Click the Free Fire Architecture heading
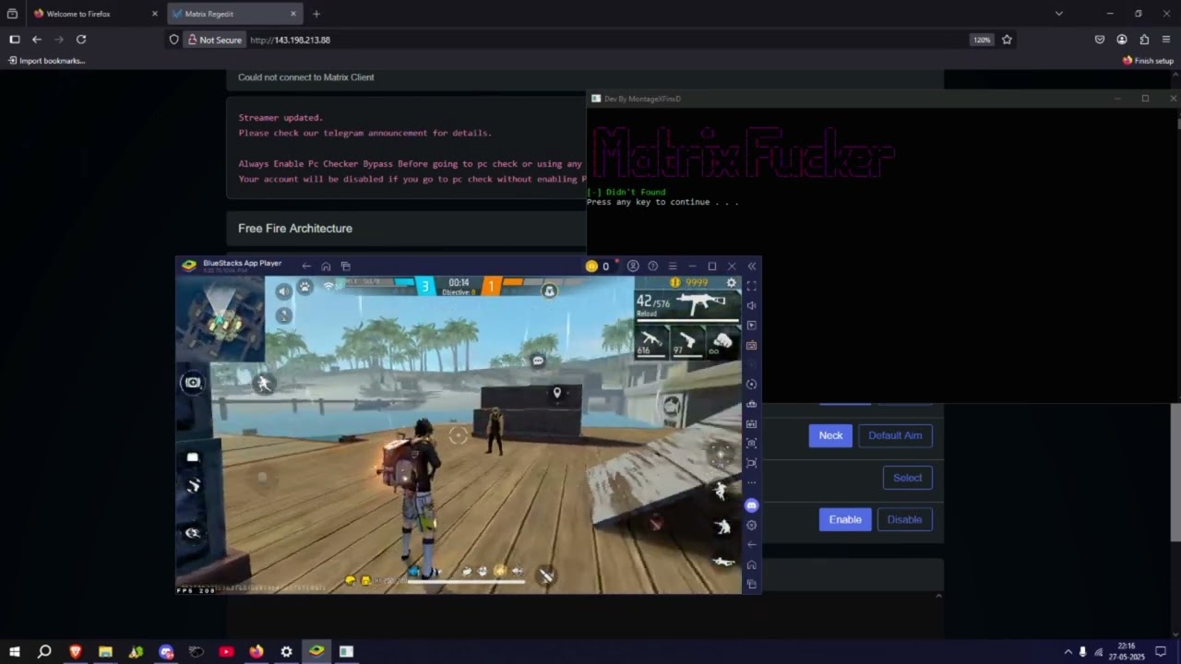 [295, 229]
